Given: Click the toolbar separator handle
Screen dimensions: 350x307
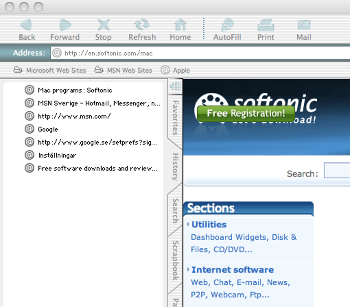Looking at the screenshot, I should coord(203,28).
